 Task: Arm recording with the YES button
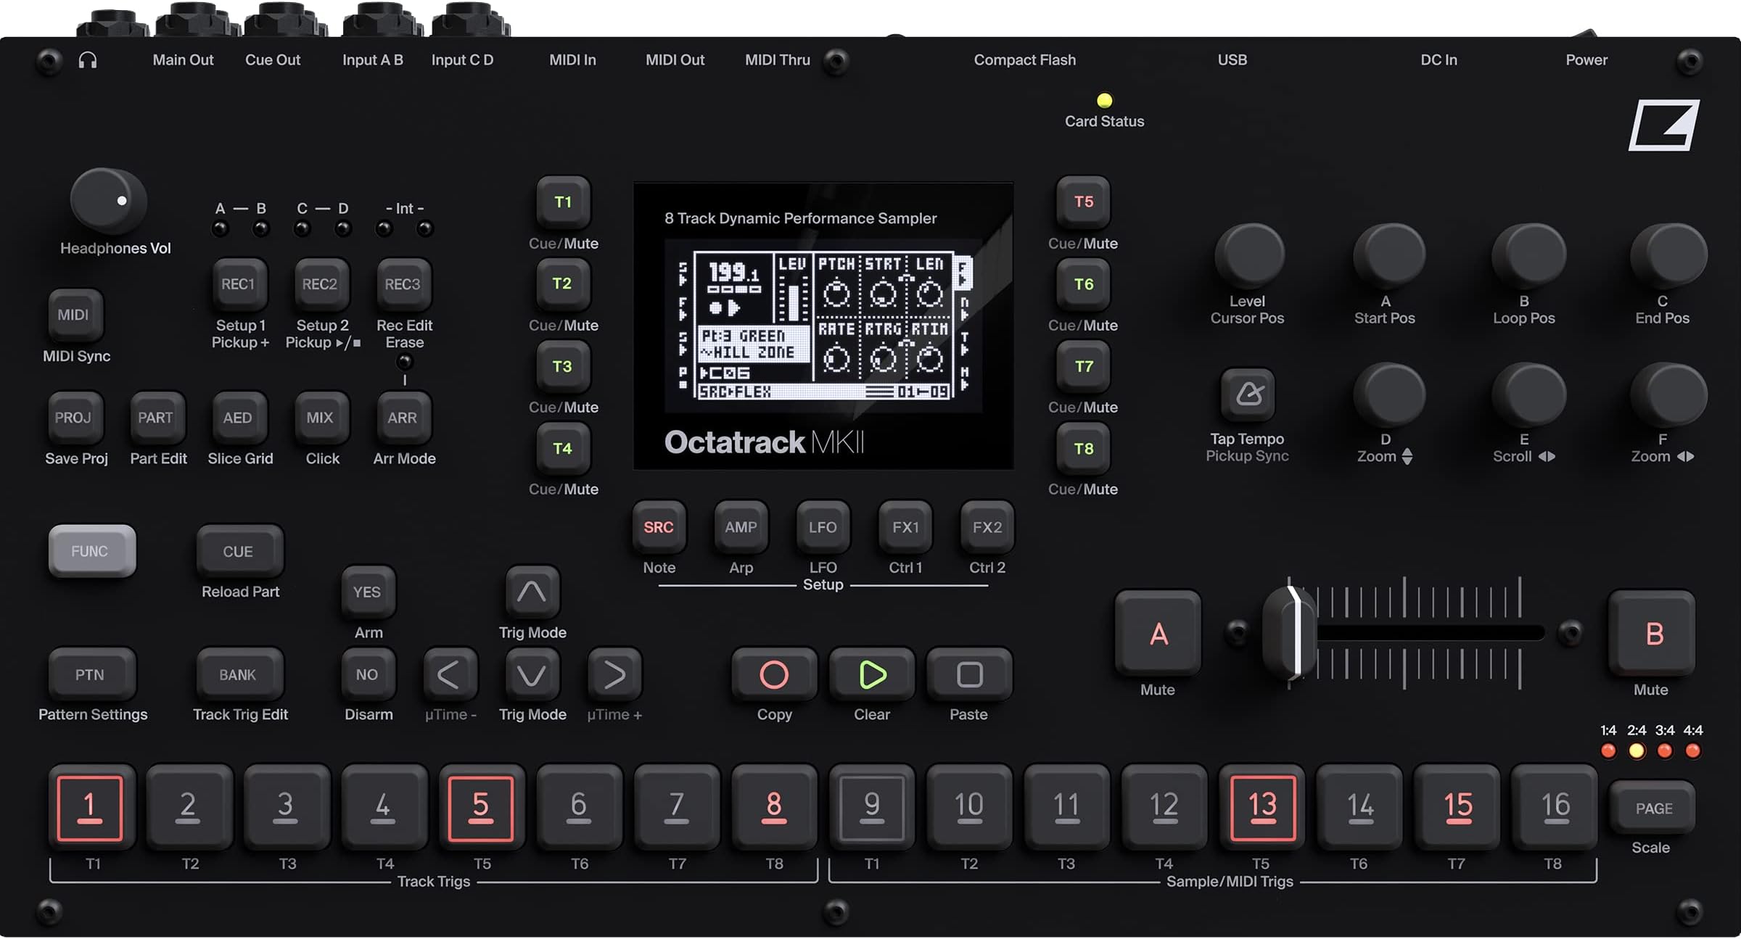(367, 591)
